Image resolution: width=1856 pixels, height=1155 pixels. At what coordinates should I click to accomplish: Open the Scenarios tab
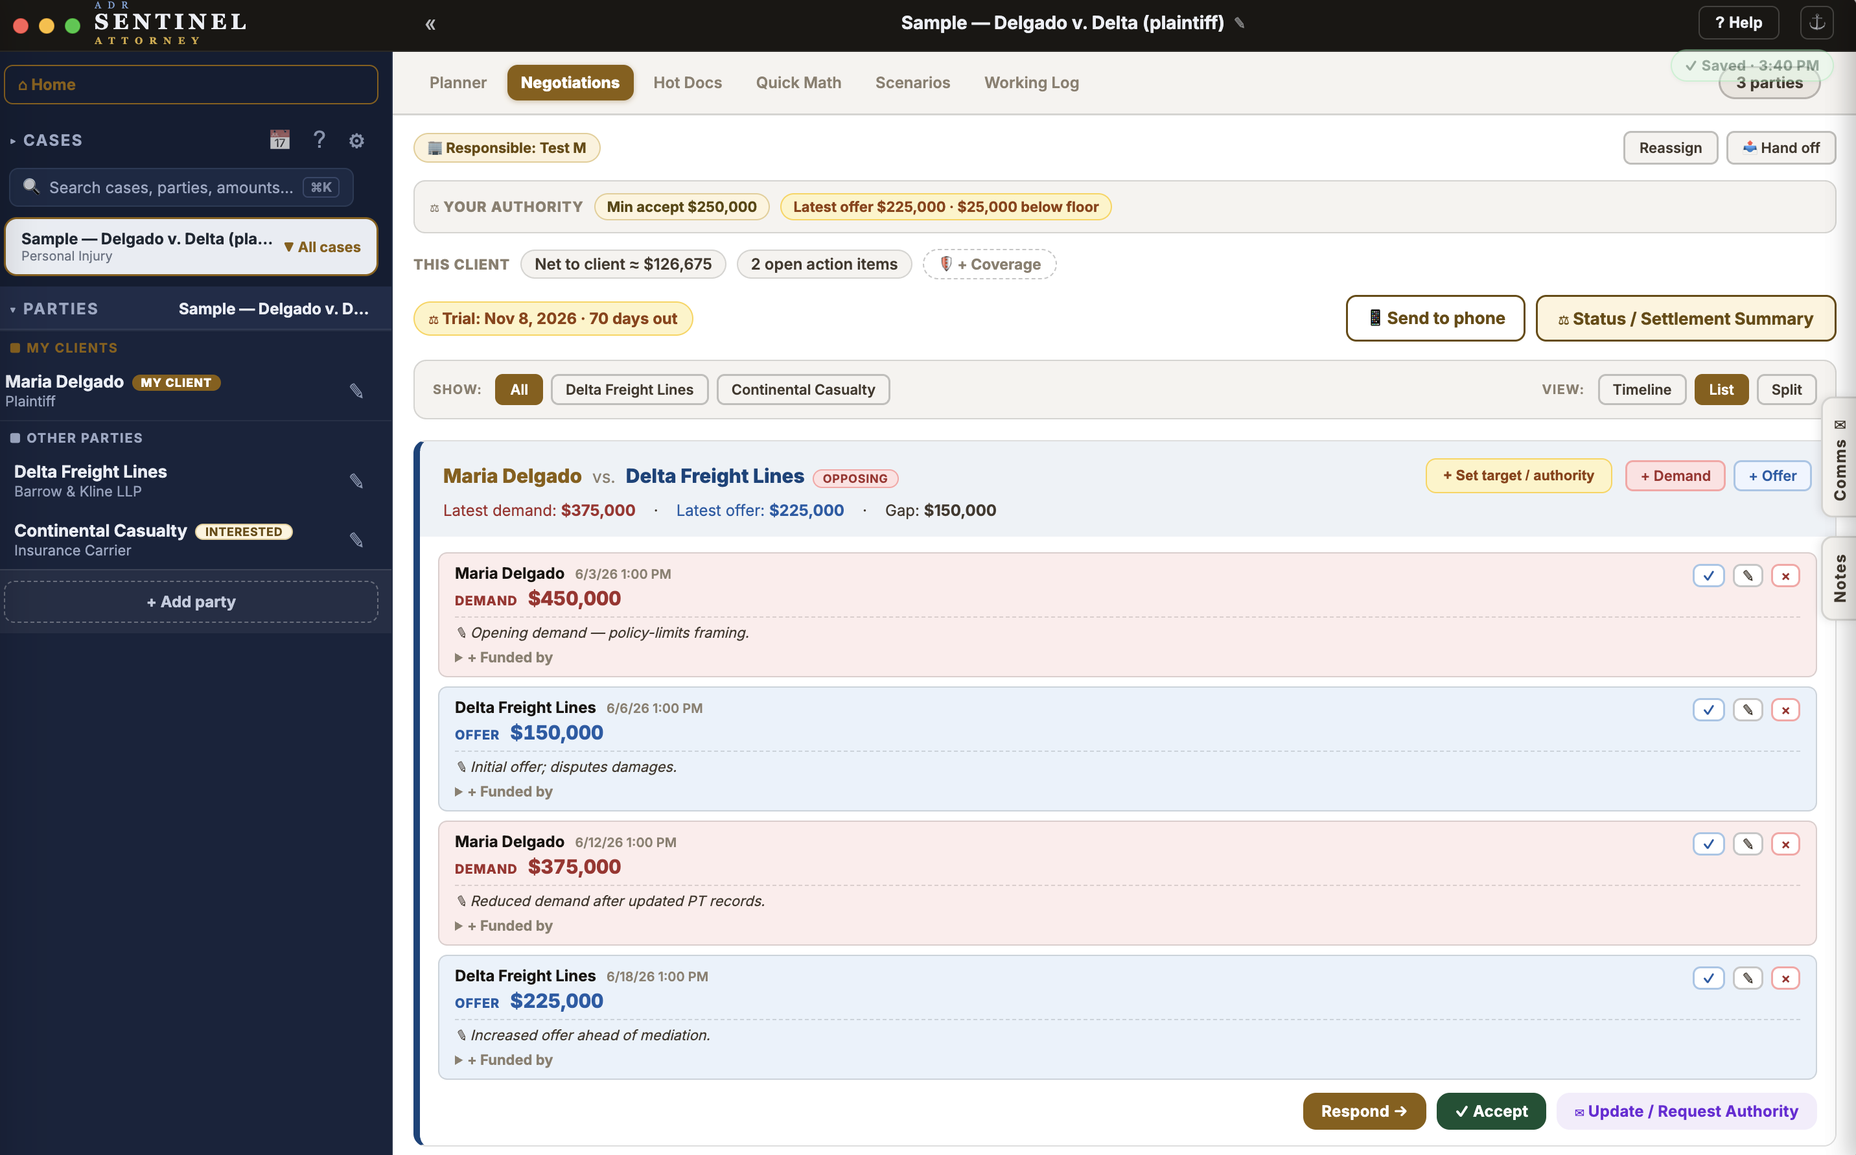tap(912, 82)
